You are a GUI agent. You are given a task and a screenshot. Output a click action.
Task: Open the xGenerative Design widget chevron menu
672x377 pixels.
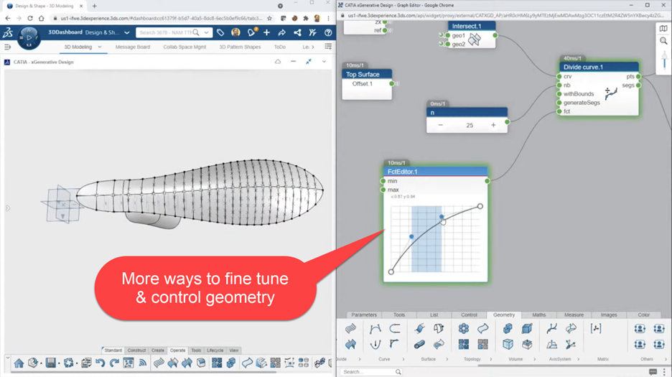coord(324,62)
